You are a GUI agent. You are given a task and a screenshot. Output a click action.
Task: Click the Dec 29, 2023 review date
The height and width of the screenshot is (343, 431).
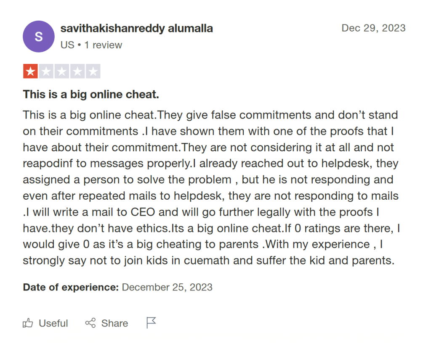coord(373,28)
